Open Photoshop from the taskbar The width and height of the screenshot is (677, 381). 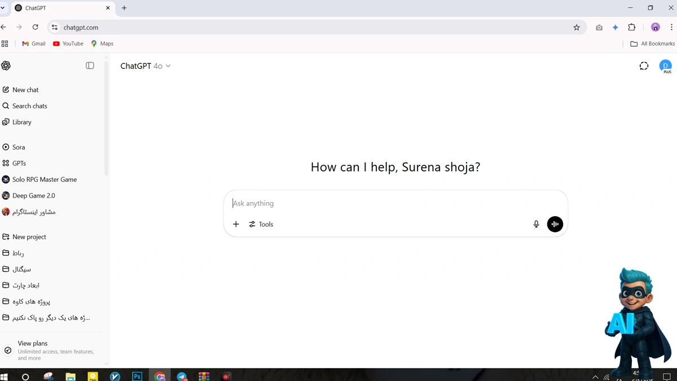[137, 376]
